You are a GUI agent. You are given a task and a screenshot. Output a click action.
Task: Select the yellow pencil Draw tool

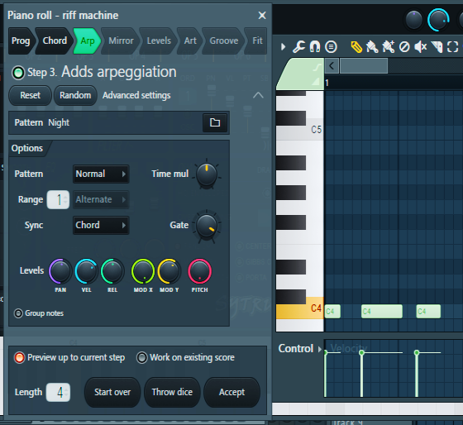[x=356, y=47]
